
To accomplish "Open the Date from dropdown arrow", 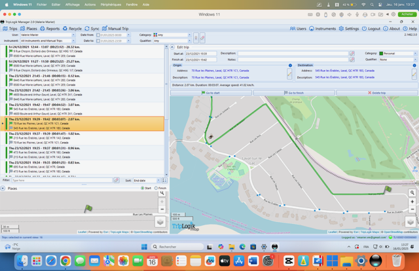I will pos(128,35).
